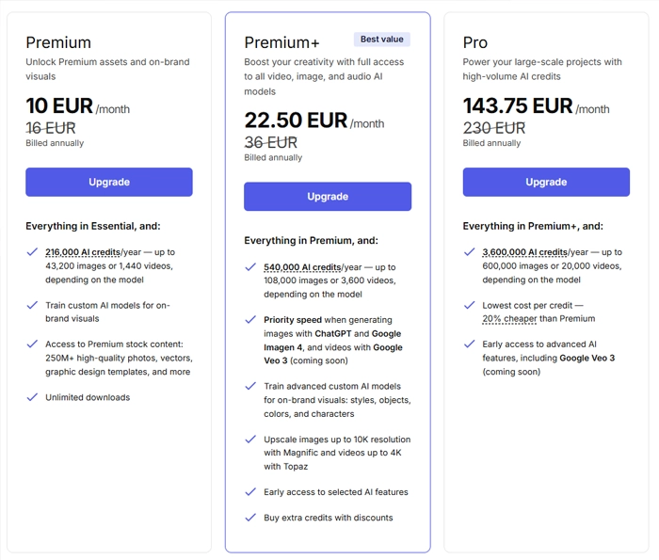Viewport: 659px width, 560px height.
Task: Select the Pro plan heading
Action: coord(474,42)
